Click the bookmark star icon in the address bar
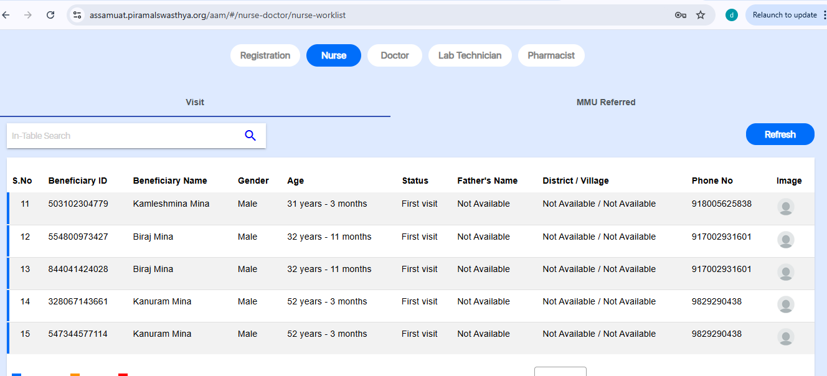The image size is (827, 376). (701, 15)
